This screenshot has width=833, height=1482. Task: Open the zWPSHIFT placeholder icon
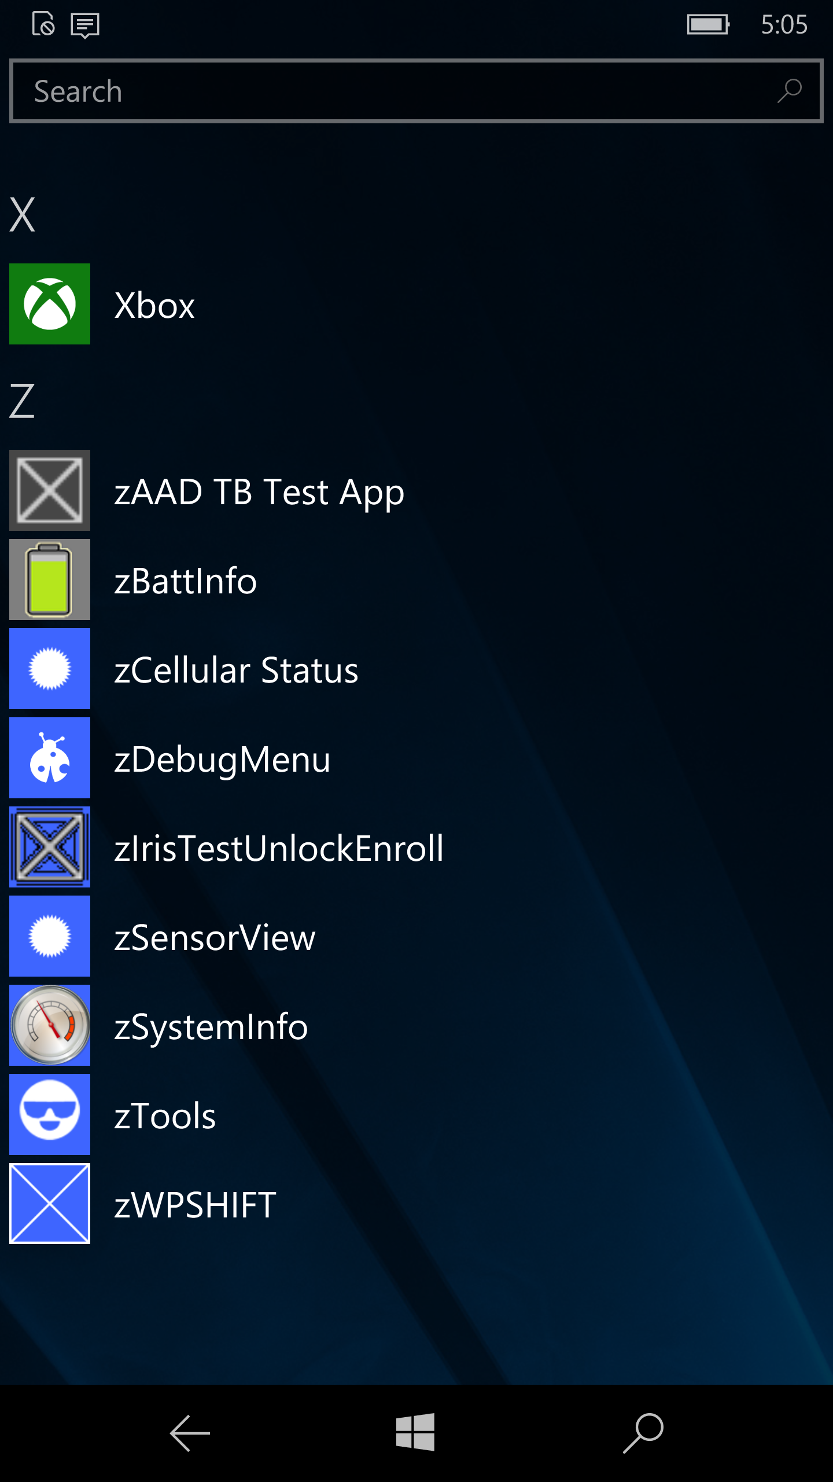(x=50, y=1204)
